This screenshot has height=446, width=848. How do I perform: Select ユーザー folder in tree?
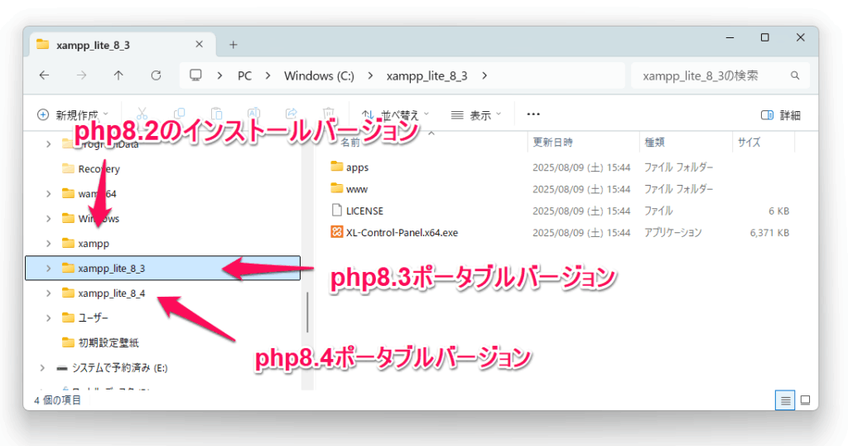[x=93, y=318]
